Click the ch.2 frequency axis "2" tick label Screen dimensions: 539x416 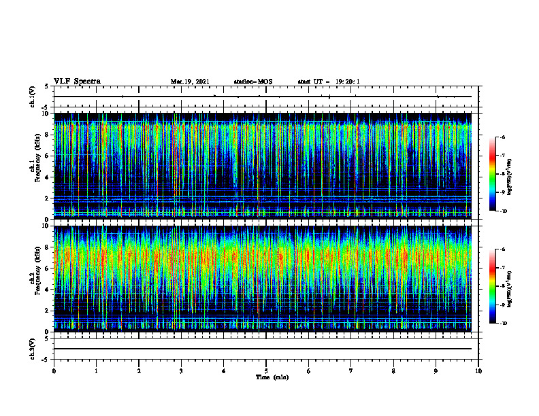coord(47,311)
